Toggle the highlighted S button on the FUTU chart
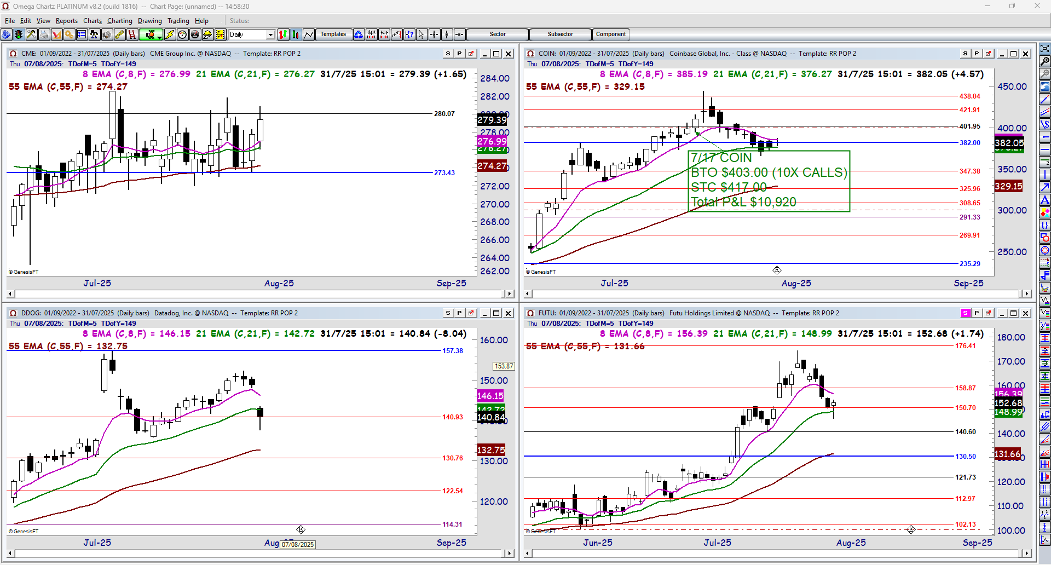 point(965,313)
